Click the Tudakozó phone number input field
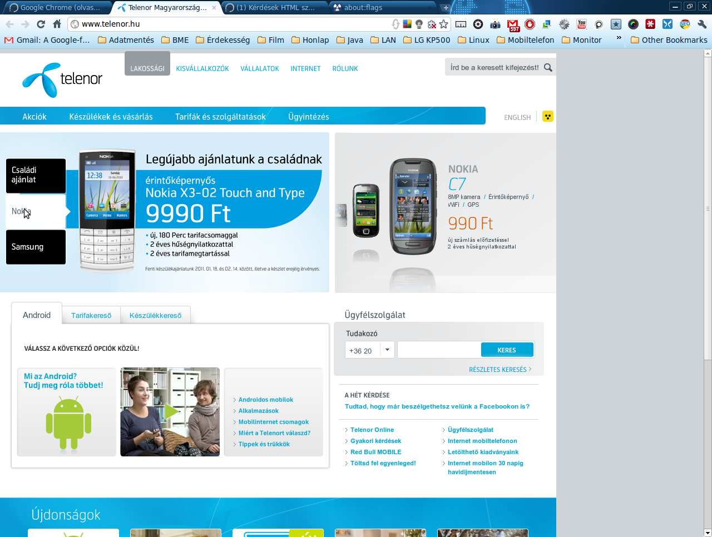712x537 pixels. tap(439, 350)
